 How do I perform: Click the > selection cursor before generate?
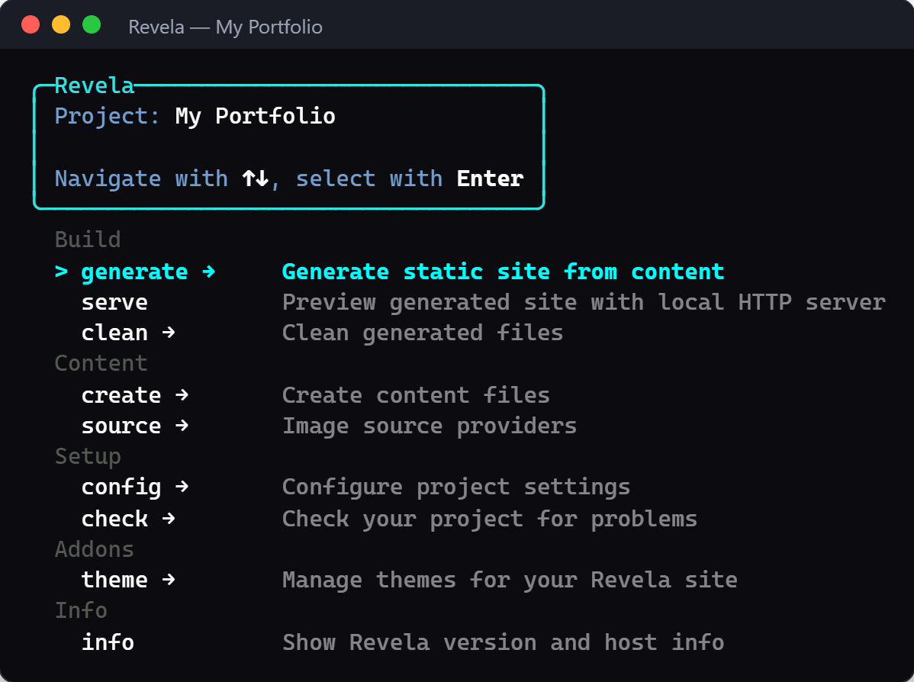coord(61,272)
